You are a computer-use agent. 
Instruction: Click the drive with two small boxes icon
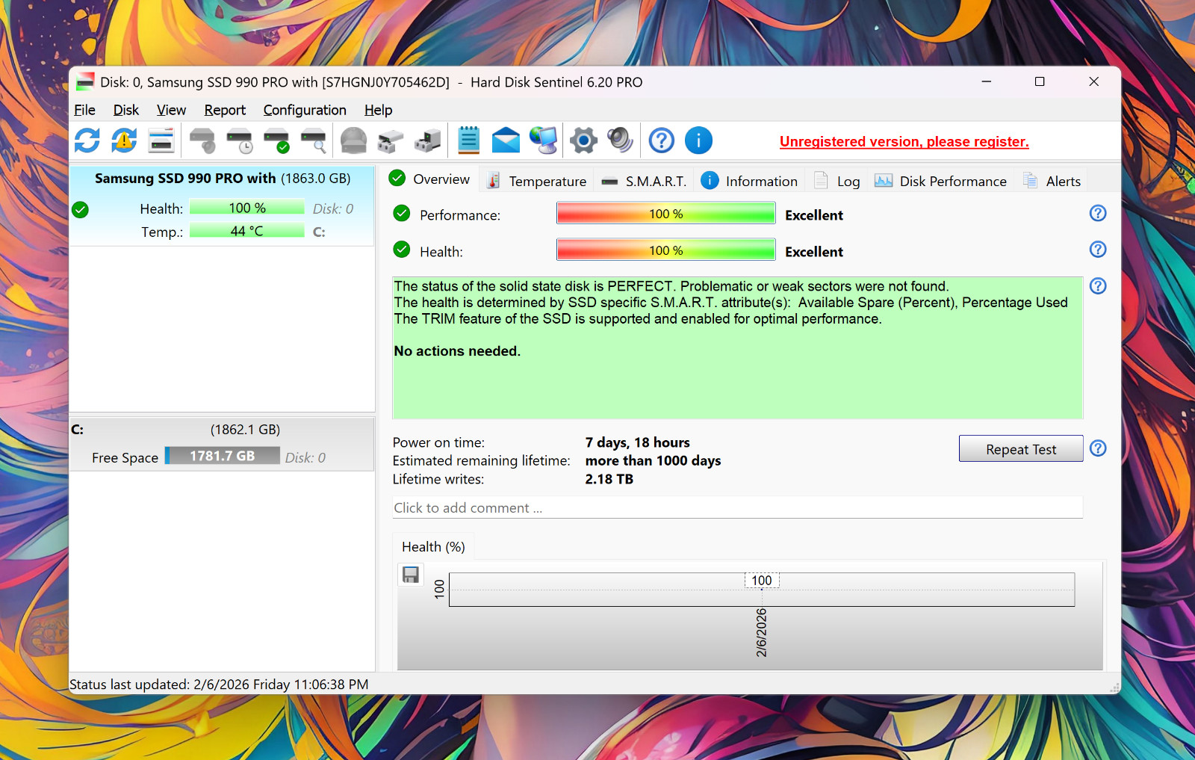391,140
